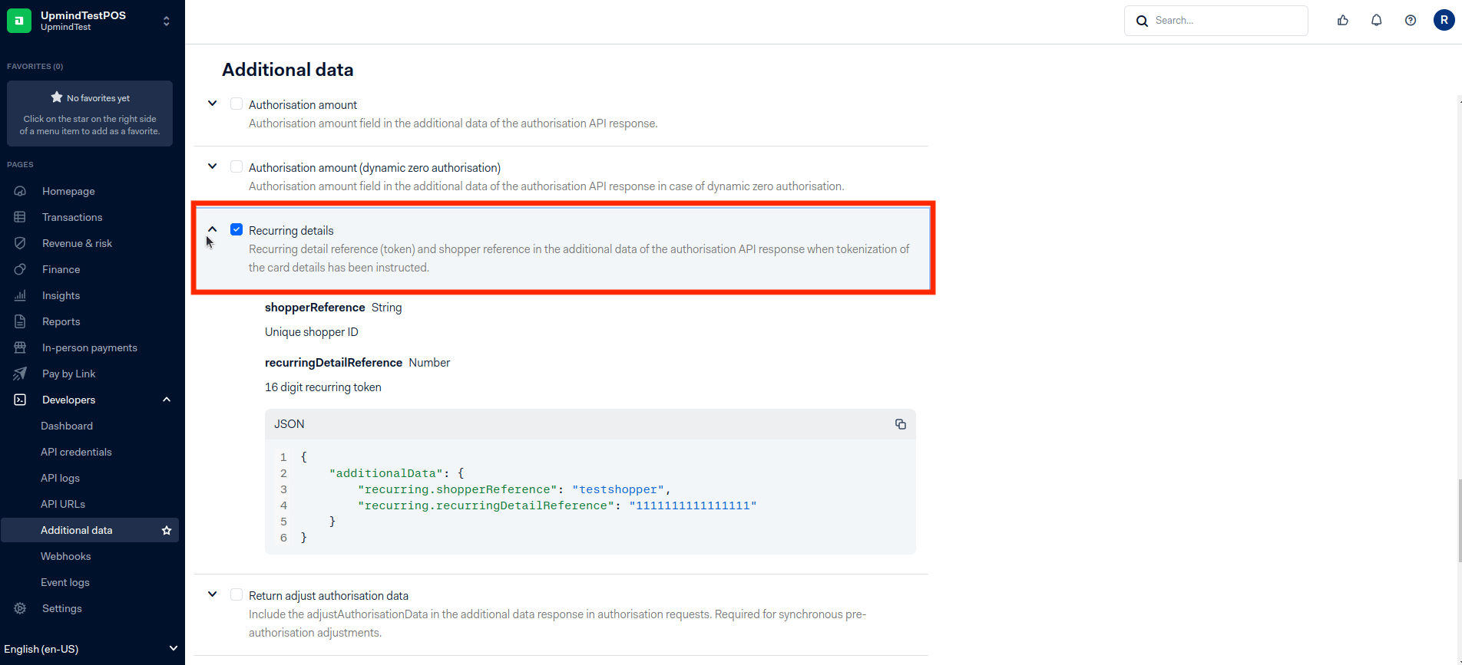Open Event logs
The image size is (1462, 665).
(65, 582)
